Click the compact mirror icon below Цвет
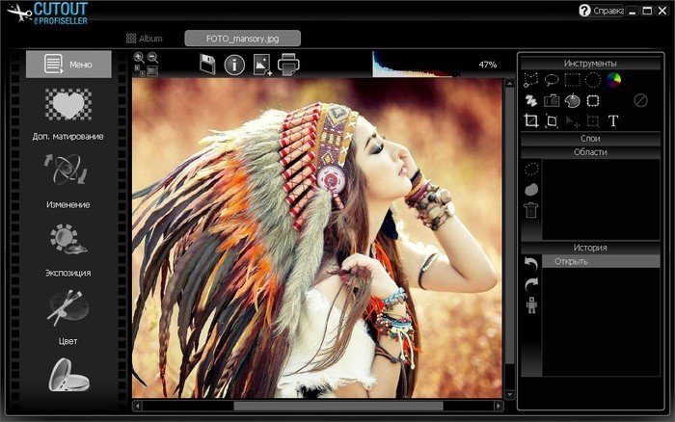 (x=68, y=375)
